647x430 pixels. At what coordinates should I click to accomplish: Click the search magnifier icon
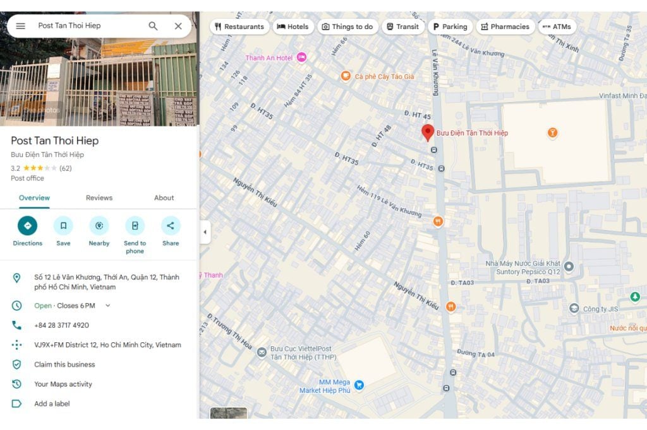[153, 26]
